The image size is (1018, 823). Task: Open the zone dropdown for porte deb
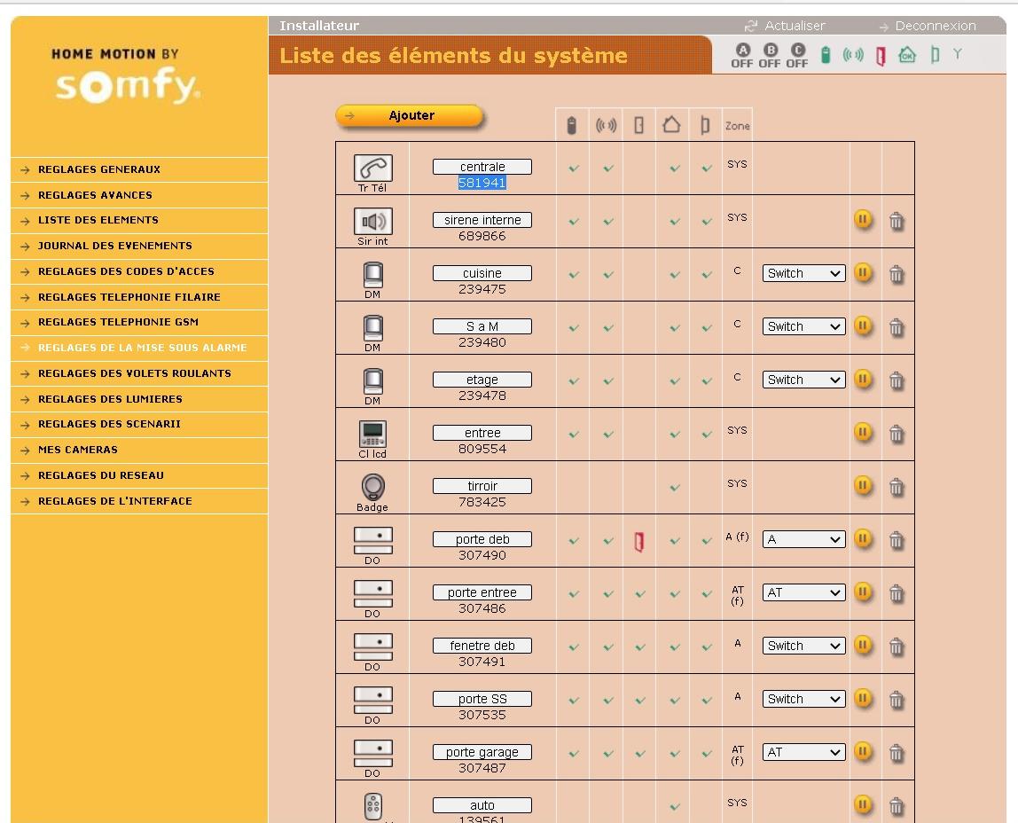tap(803, 539)
